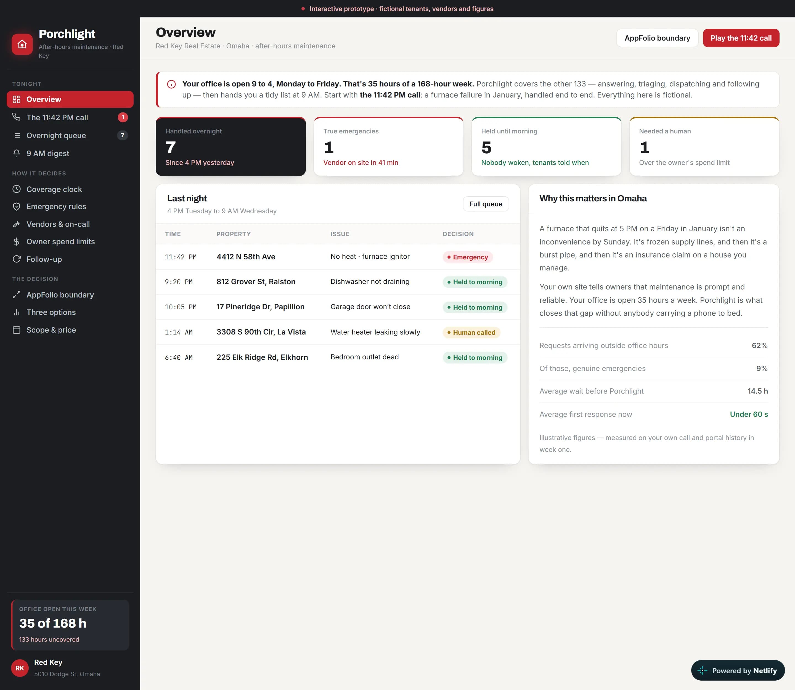Image resolution: width=795 pixels, height=690 pixels.
Task: Click the Emergency decision pill
Action: tap(468, 257)
